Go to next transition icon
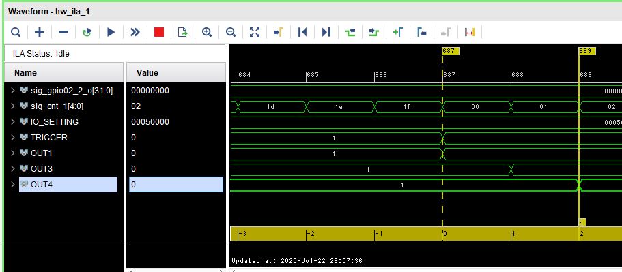622x272 pixels. [x=373, y=32]
